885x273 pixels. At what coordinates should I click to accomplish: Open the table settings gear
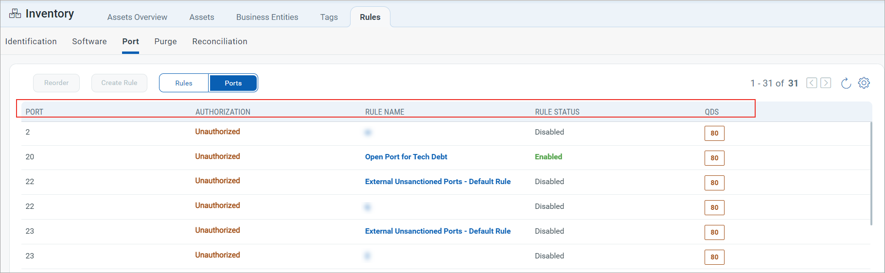tap(864, 83)
